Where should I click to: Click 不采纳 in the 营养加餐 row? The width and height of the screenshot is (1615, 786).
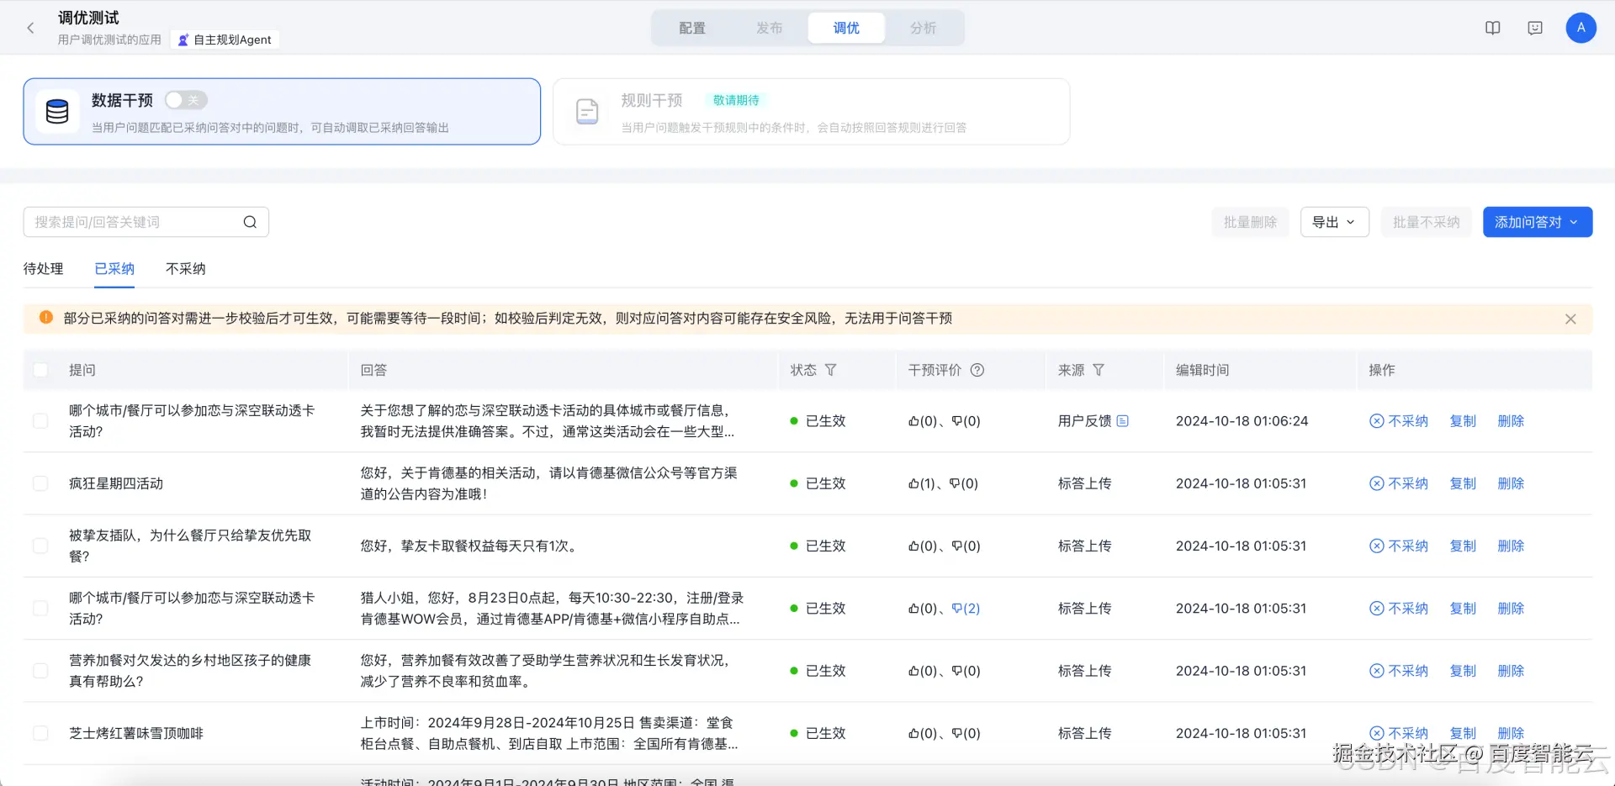1399,671
